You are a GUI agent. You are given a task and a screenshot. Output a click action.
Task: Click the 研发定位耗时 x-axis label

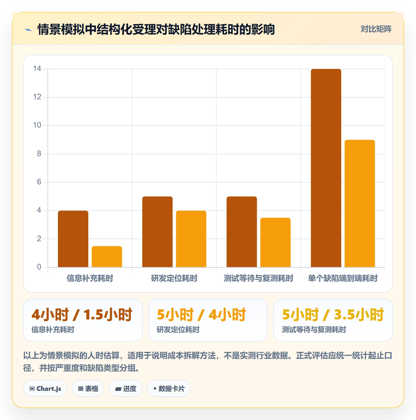coord(174,278)
